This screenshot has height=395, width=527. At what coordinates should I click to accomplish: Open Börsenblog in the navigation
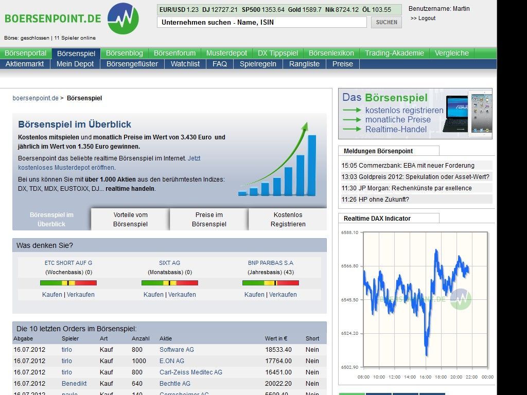(125, 53)
